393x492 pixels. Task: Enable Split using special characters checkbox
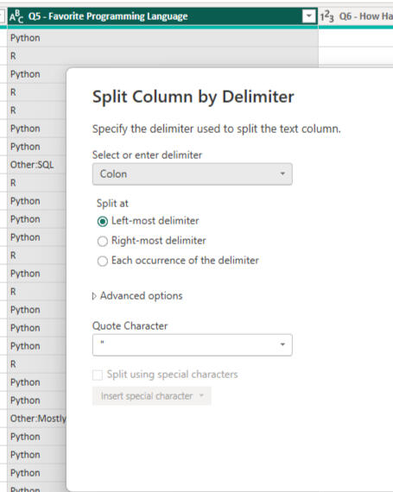[98, 375]
